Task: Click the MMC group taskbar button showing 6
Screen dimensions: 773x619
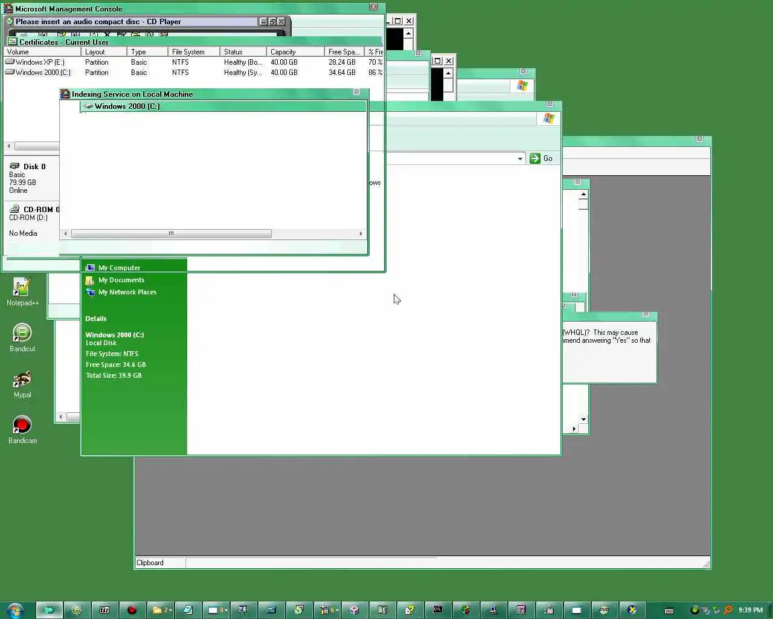Action: (x=327, y=610)
